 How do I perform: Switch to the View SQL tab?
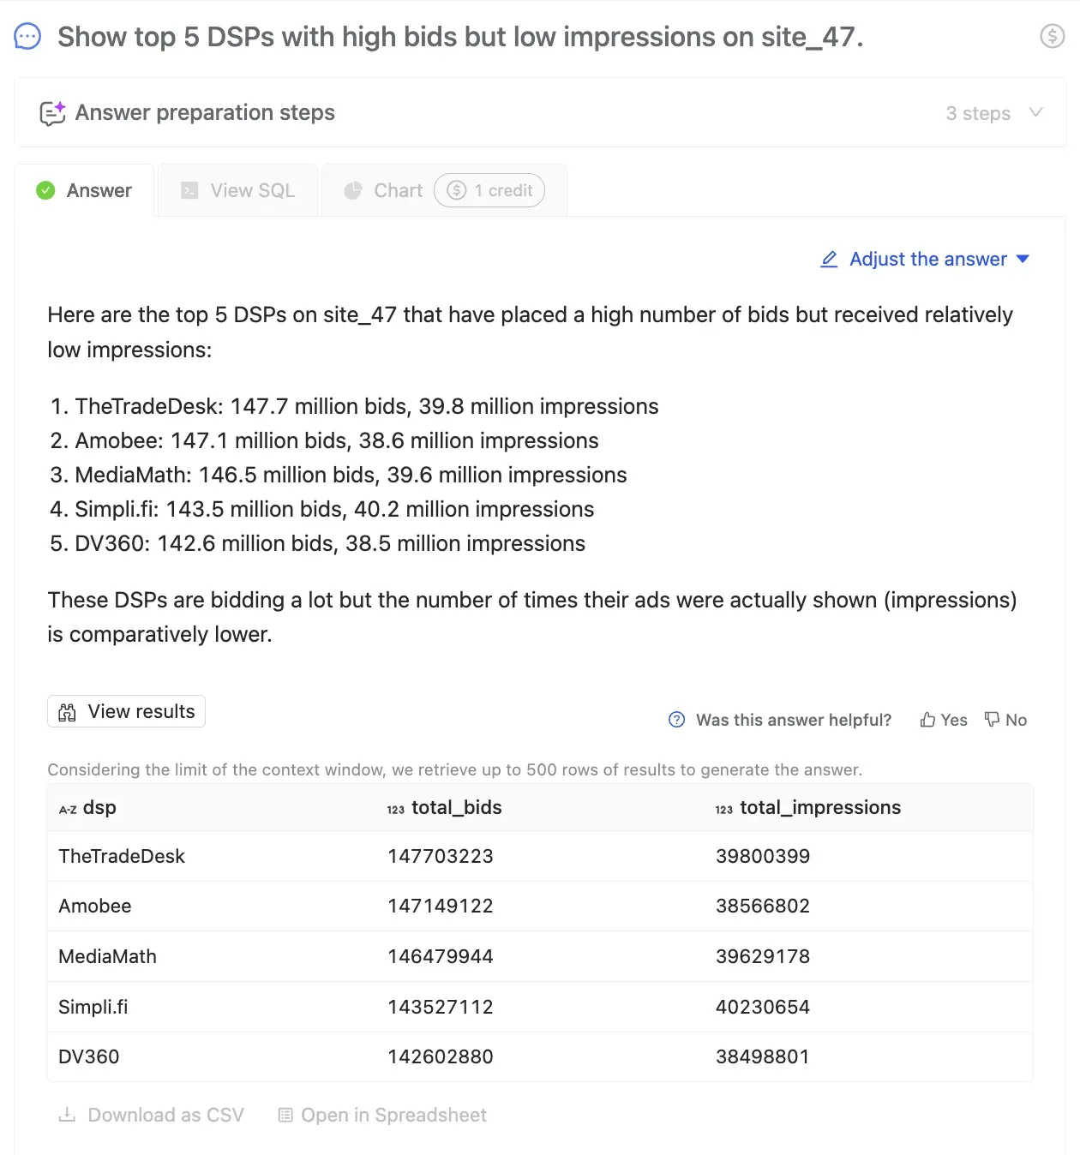click(x=238, y=190)
